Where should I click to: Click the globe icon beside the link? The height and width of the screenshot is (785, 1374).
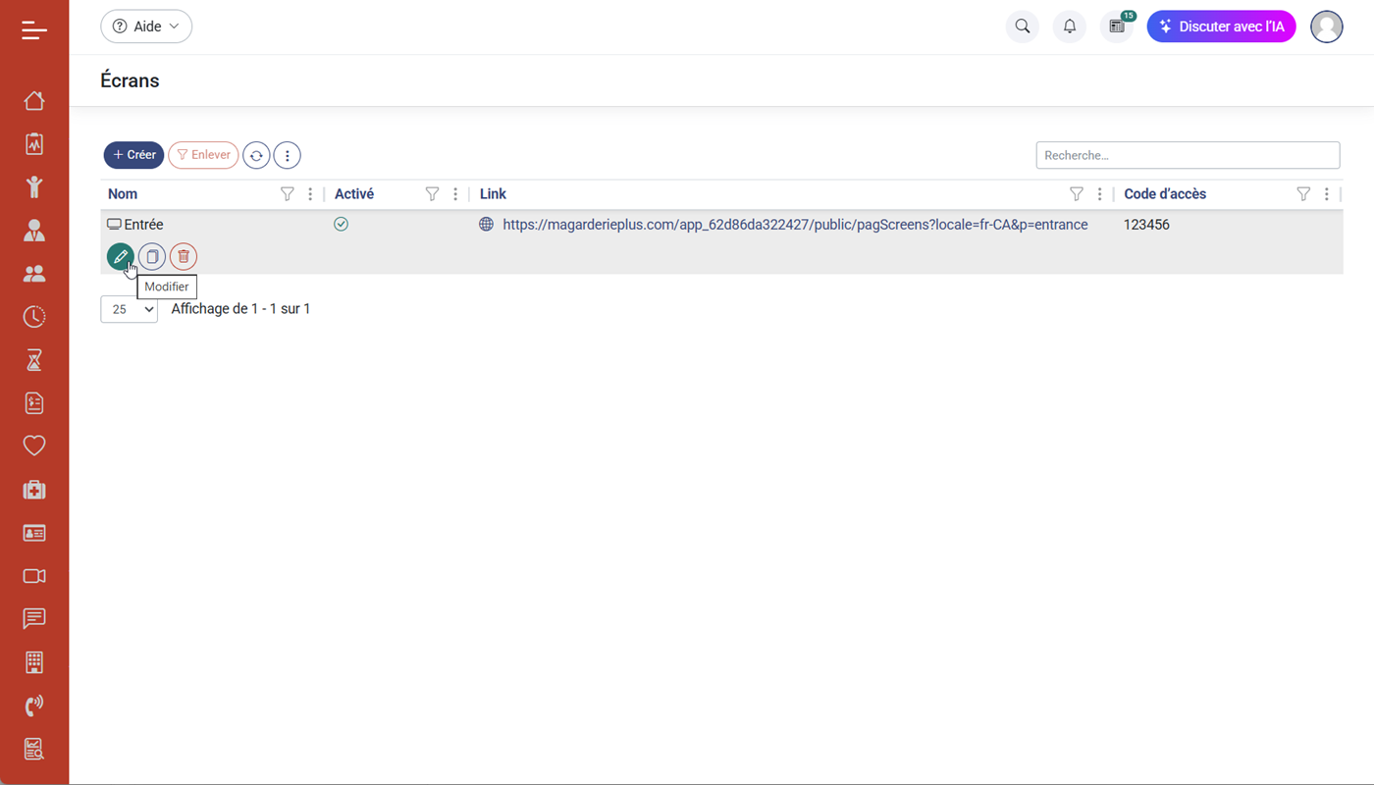click(486, 225)
